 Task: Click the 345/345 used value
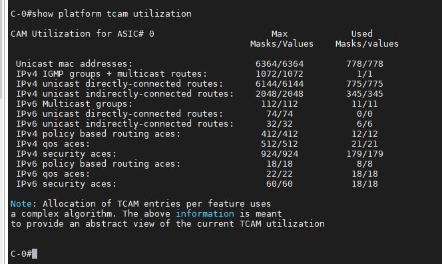coord(365,94)
